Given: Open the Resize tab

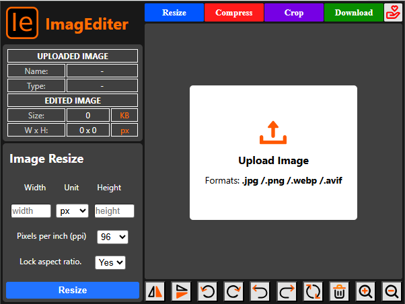Looking at the screenshot, I should pyautogui.click(x=174, y=13).
